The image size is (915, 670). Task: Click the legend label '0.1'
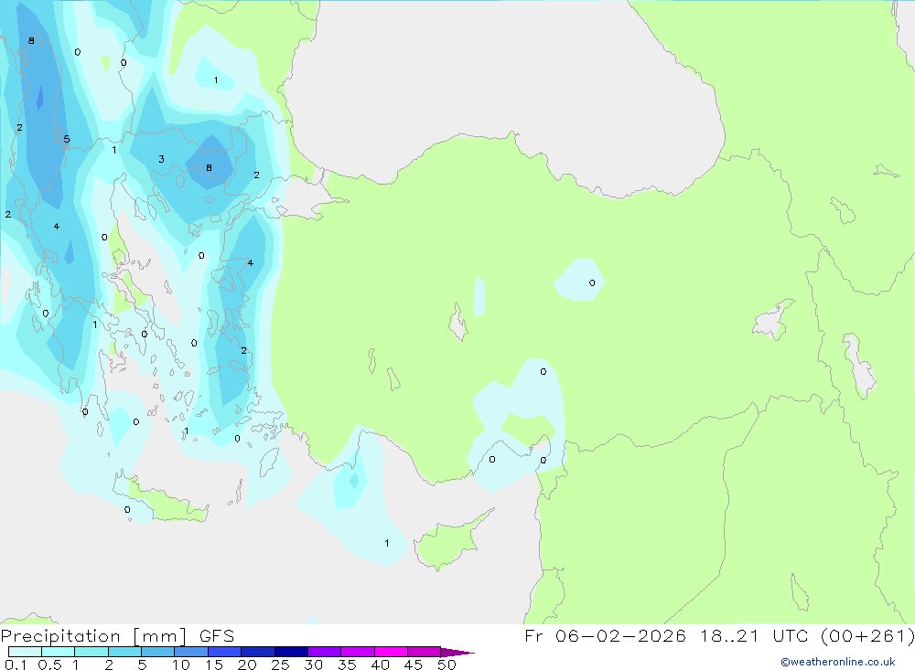16,665
